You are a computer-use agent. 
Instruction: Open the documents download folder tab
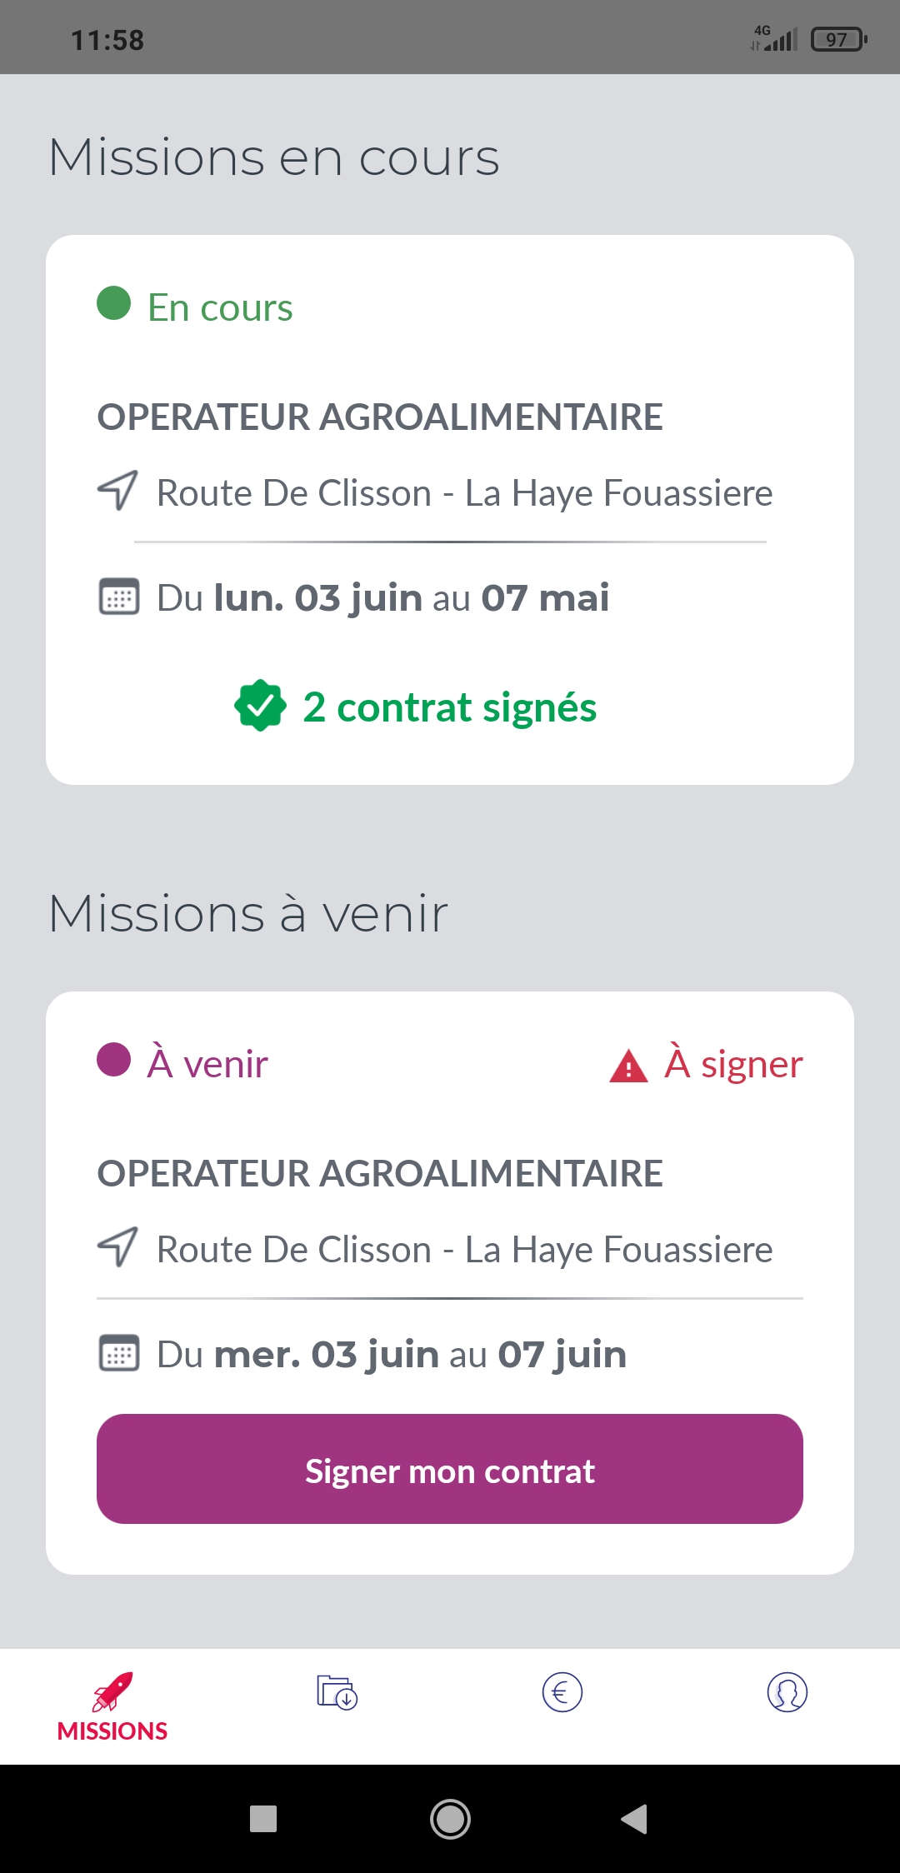click(x=337, y=1692)
